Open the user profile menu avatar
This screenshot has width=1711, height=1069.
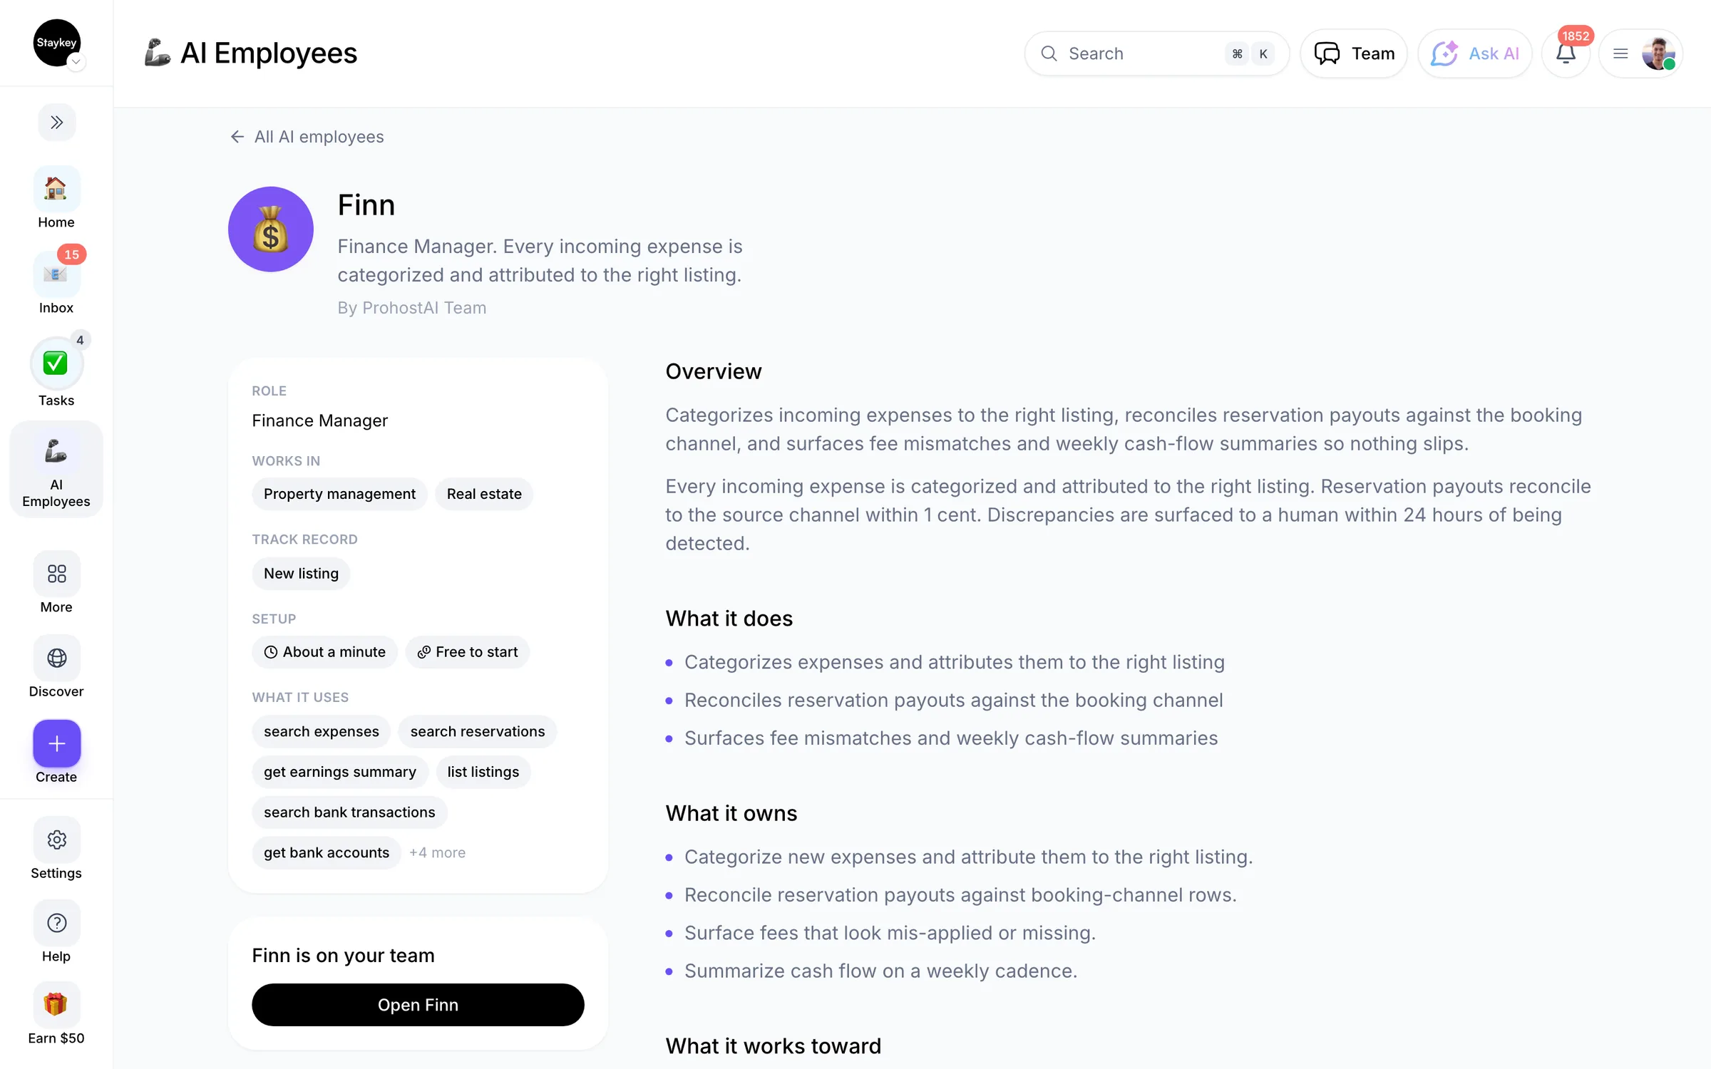[1658, 53]
